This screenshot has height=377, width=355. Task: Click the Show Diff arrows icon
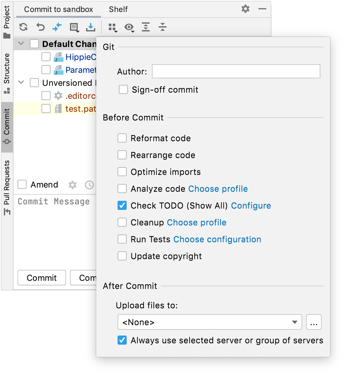(57, 27)
